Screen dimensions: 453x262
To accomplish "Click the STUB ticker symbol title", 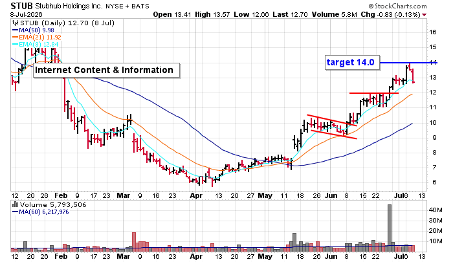I will (21, 6).
